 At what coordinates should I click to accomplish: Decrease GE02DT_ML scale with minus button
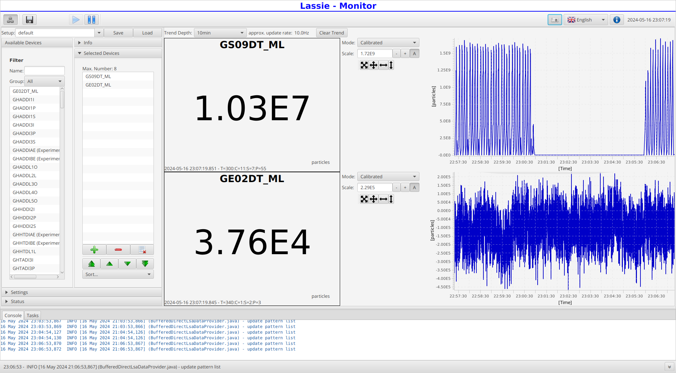click(x=396, y=187)
